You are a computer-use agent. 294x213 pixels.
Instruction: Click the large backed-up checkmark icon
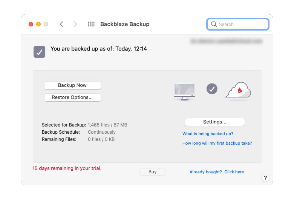(x=39, y=52)
